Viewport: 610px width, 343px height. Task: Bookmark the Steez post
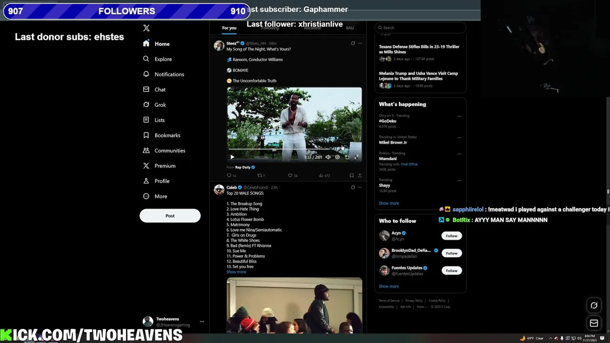click(x=352, y=175)
